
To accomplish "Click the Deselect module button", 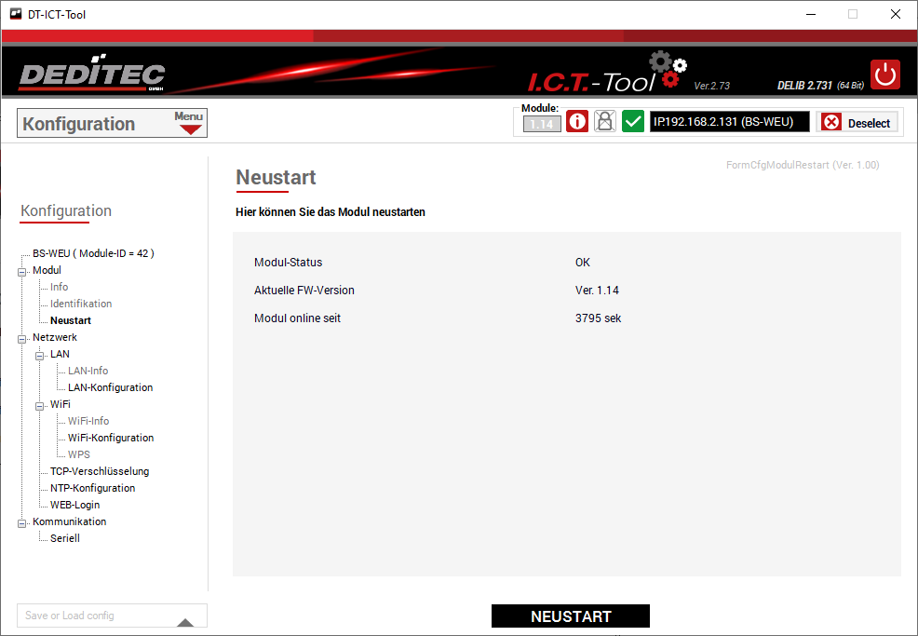I will tap(857, 123).
